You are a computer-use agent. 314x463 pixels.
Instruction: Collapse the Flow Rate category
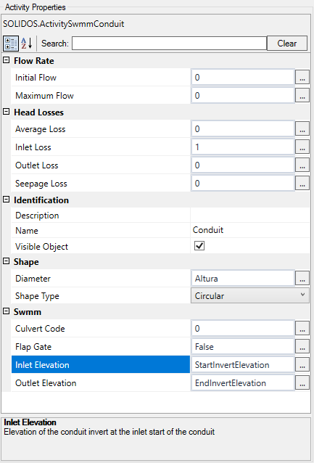coord(7,60)
